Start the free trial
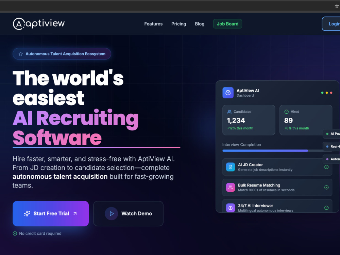This screenshot has height=255, width=340. (x=51, y=213)
